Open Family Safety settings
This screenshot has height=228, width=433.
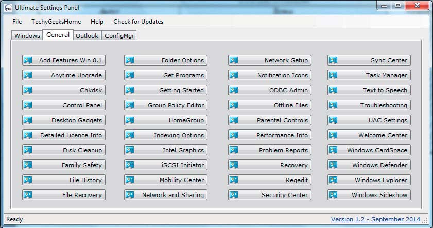tap(64, 165)
